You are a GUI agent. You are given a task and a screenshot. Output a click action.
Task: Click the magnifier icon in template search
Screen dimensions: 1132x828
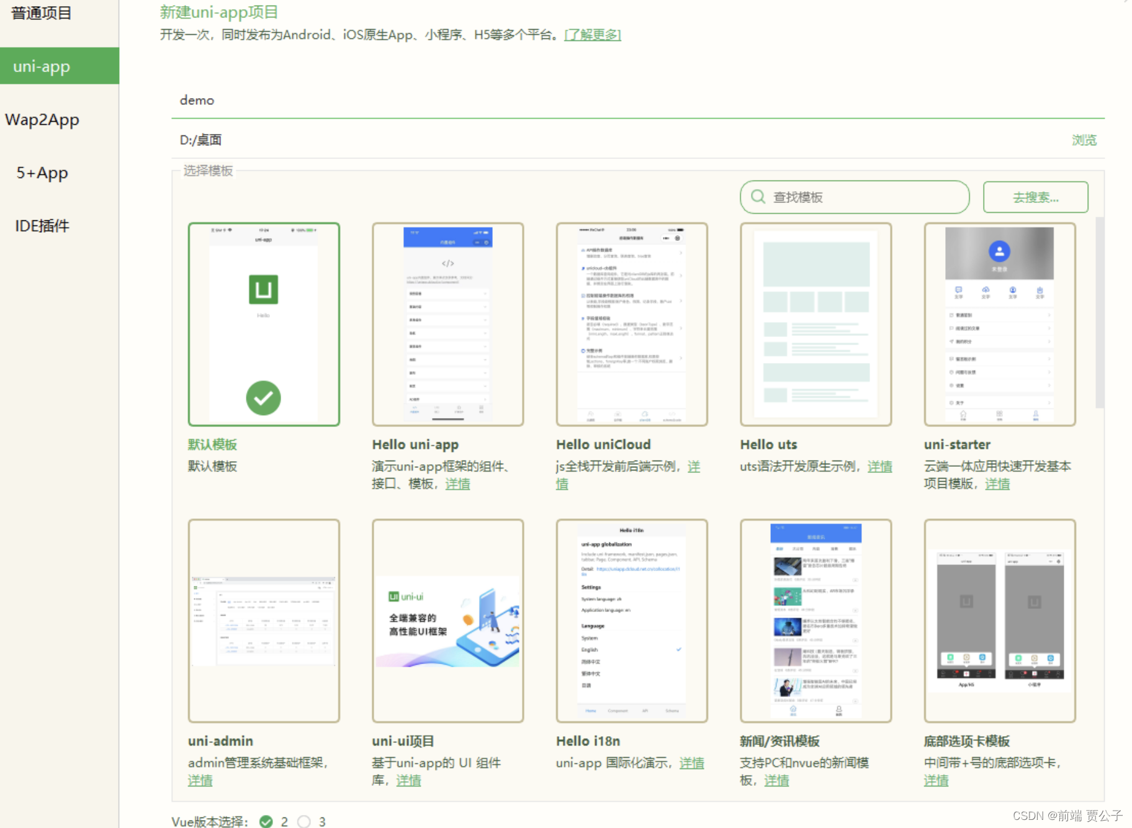(x=758, y=197)
